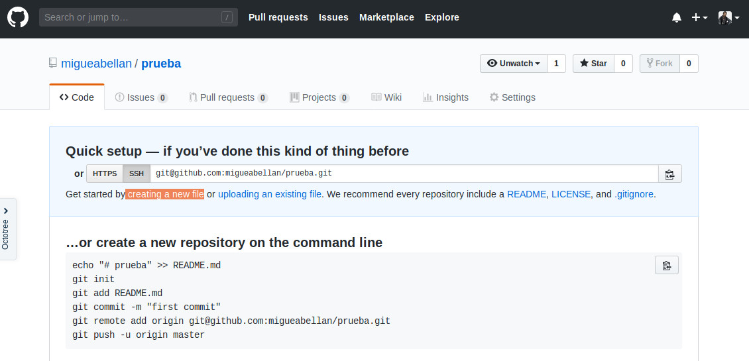The width and height of the screenshot is (749, 361).
Task: Click the stargazers count 0
Action: click(x=623, y=64)
